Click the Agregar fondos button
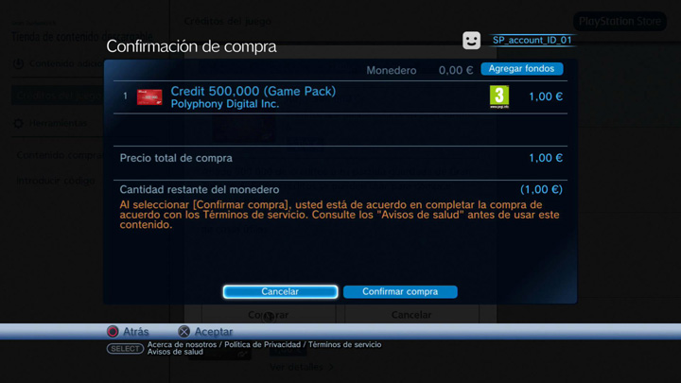This screenshot has height=383, width=681. [x=521, y=69]
